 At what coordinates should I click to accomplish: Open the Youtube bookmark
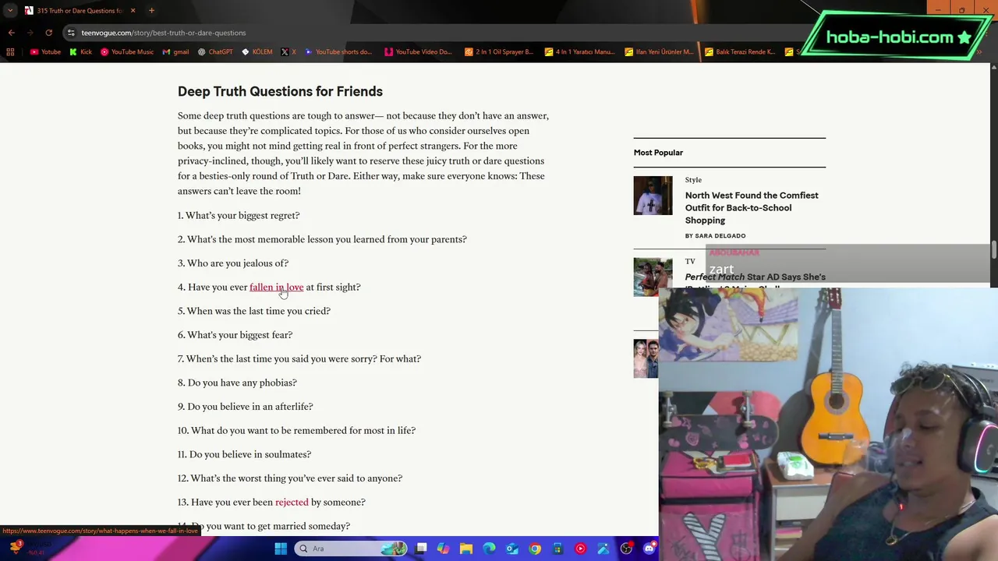[x=45, y=52]
